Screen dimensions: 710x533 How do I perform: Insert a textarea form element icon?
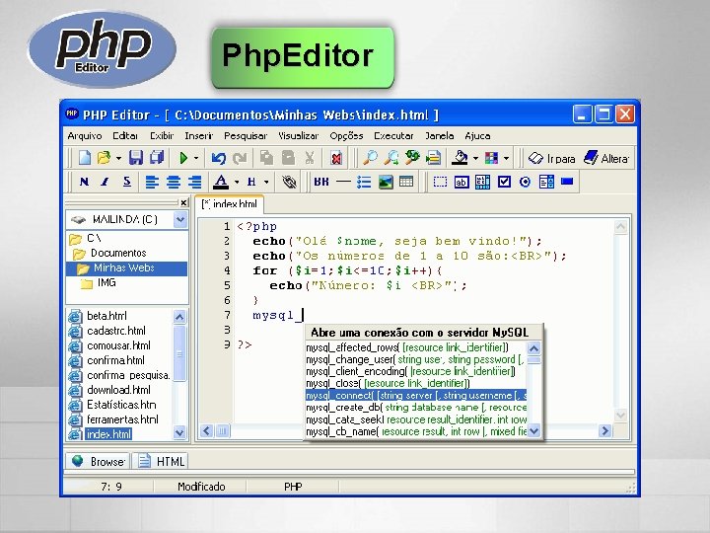pyautogui.click(x=482, y=182)
